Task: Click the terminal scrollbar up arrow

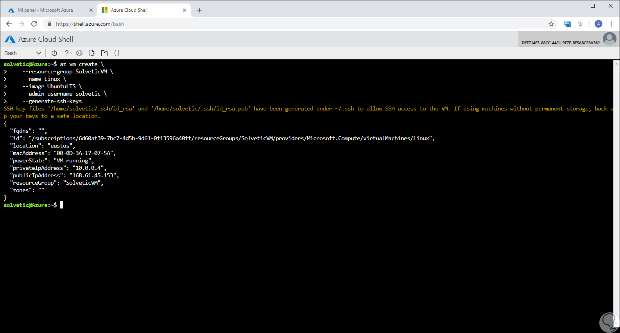Action: tap(616, 63)
